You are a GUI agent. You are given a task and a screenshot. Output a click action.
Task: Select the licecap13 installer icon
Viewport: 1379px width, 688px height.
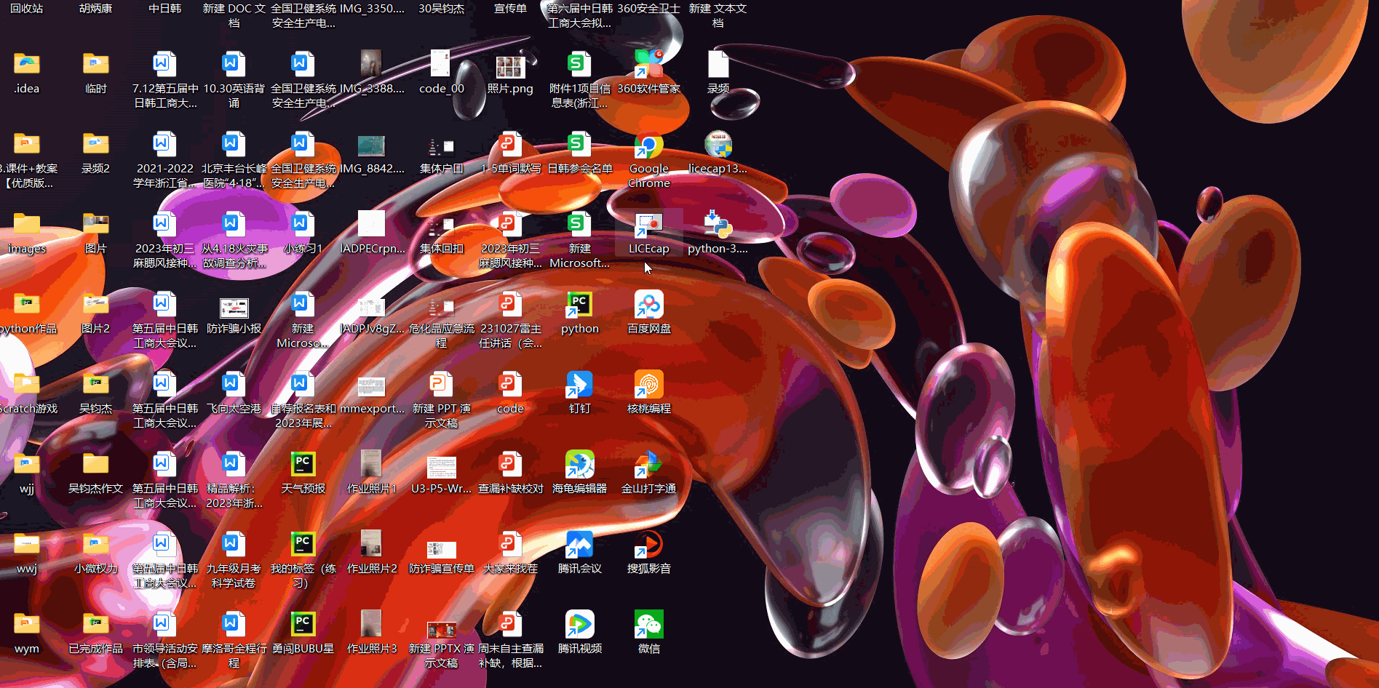point(718,145)
